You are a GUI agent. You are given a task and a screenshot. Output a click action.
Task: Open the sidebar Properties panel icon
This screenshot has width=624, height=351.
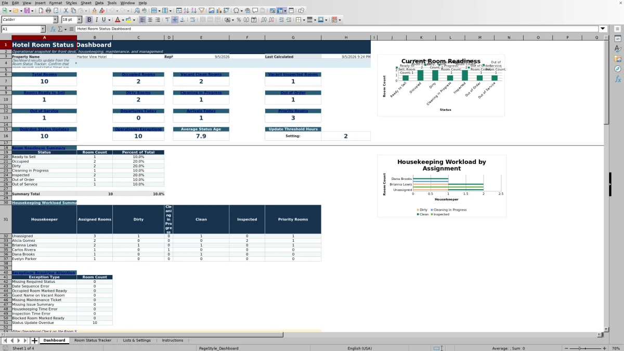[x=618, y=38]
